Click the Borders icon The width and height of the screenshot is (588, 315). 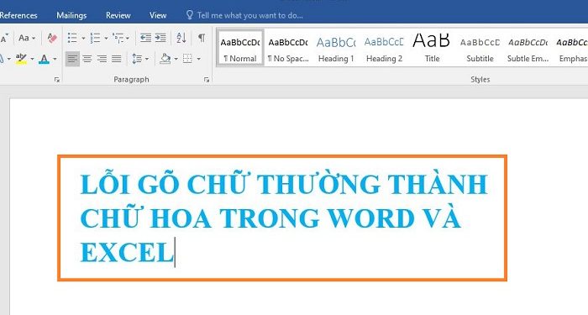pyautogui.click(x=187, y=59)
